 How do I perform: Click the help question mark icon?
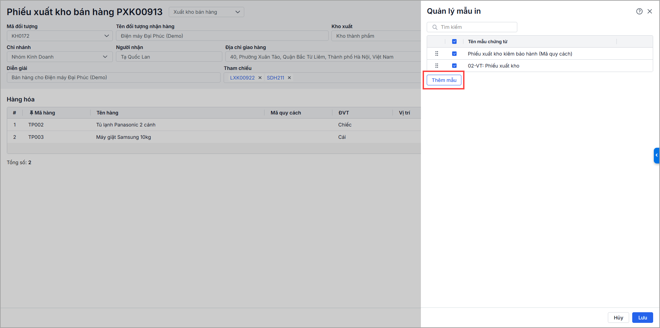pyautogui.click(x=639, y=11)
